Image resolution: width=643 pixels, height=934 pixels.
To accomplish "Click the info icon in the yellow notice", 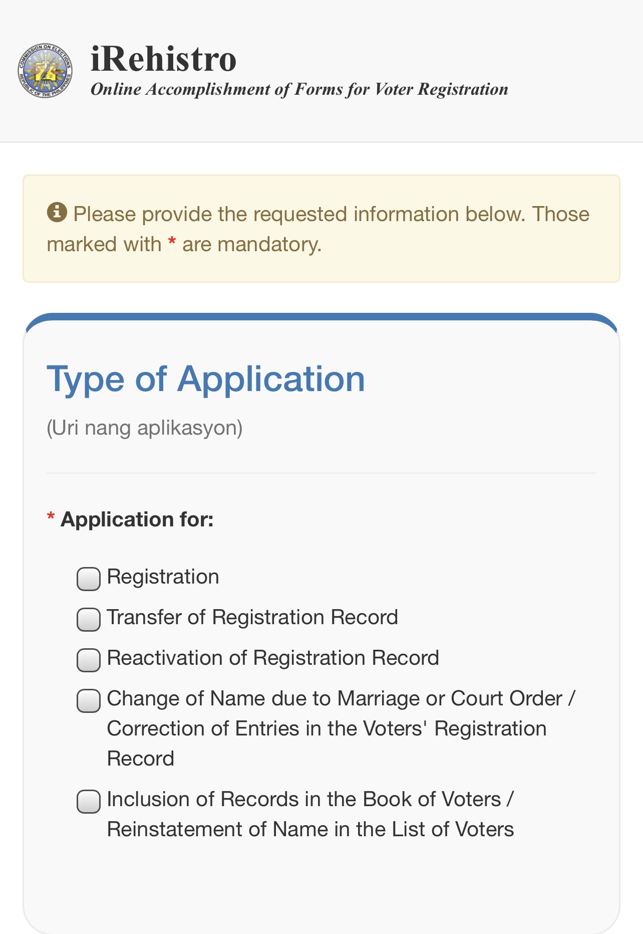I will pos(57,212).
